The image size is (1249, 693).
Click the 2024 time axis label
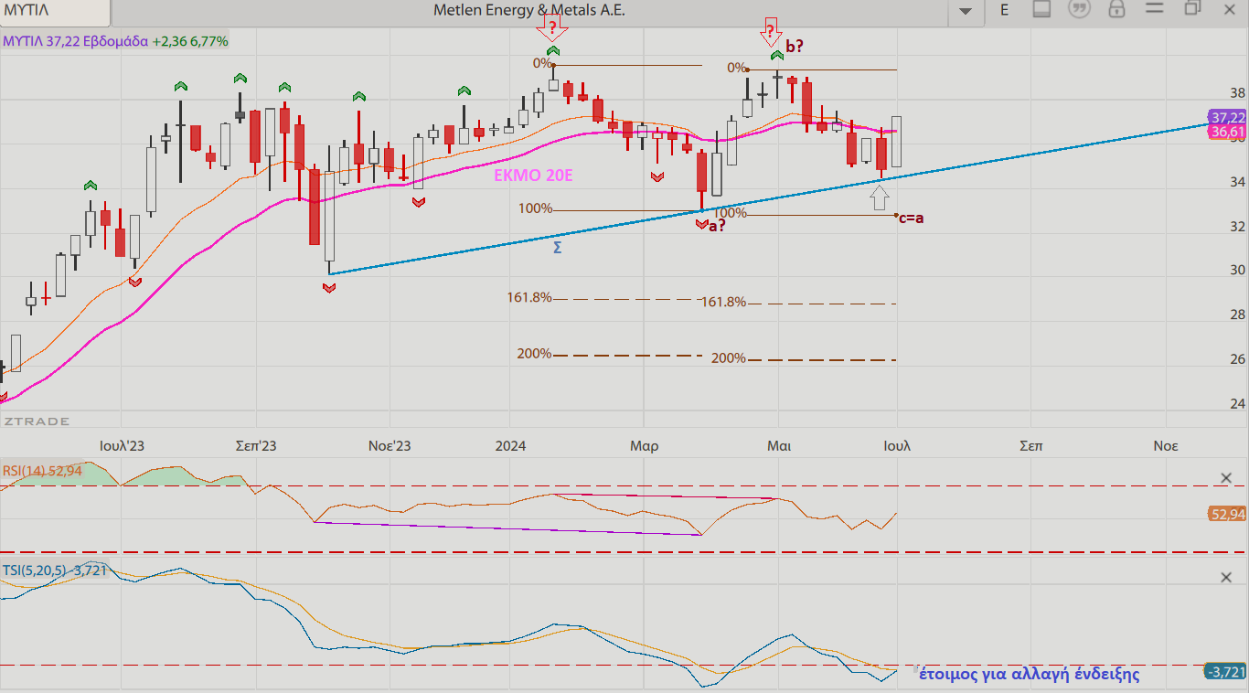tap(510, 446)
